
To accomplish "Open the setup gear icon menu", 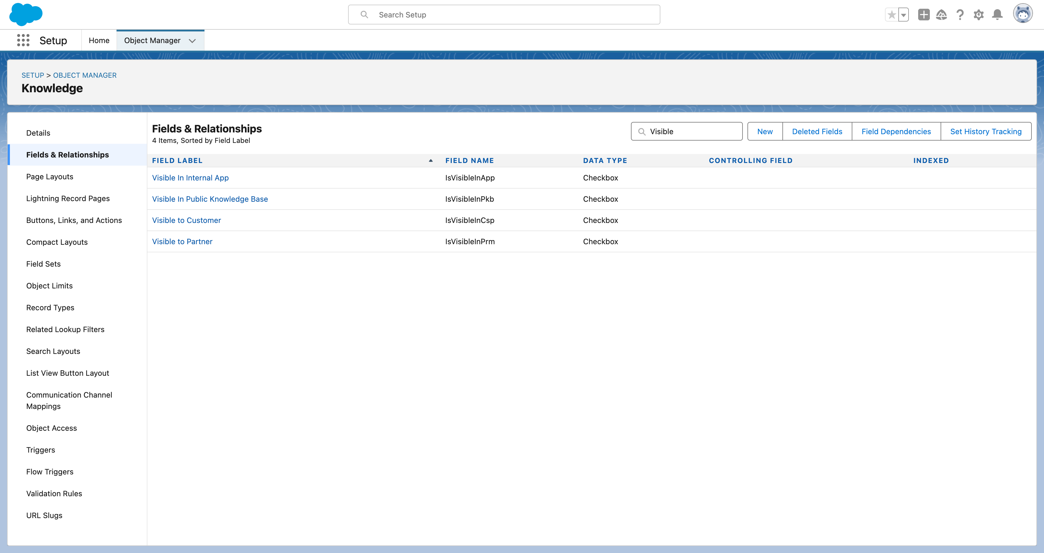I will tap(979, 15).
